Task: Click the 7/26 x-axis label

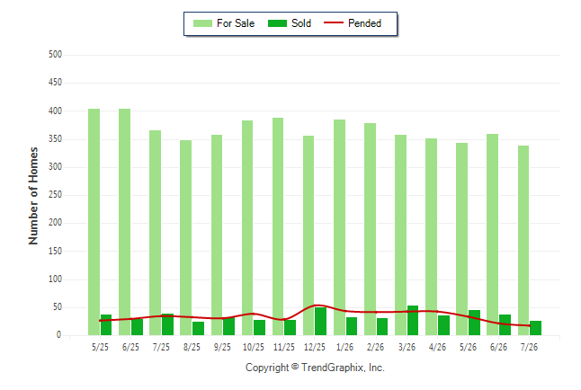Action: pos(529,347)
